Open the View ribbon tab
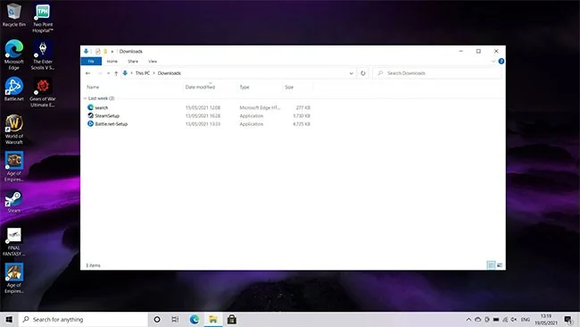 point(153,62)
